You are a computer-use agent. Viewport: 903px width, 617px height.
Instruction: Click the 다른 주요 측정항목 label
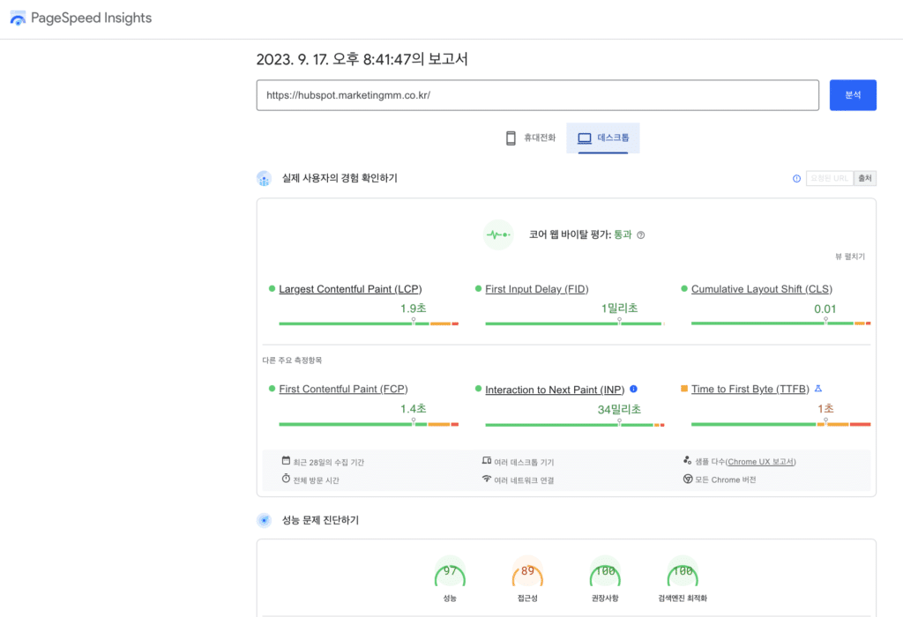(292, 361)
